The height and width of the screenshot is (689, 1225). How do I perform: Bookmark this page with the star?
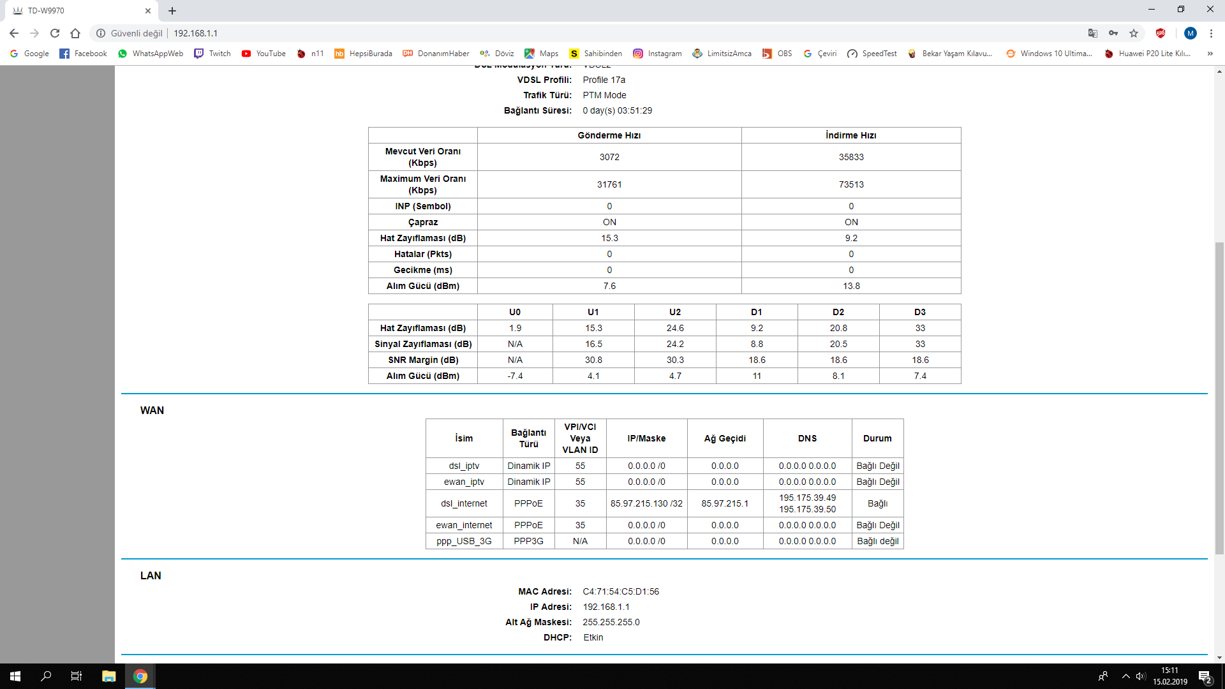1134,33
